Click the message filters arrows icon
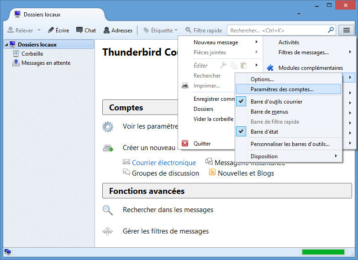 pyautogui.click(x=108, y=231)
